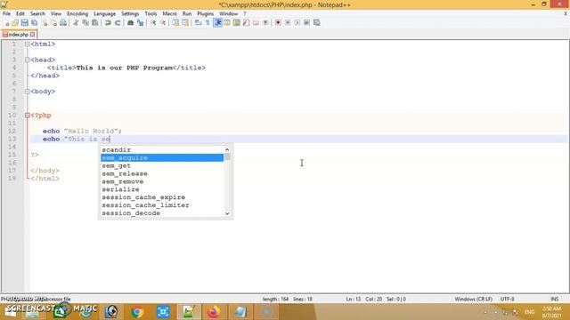Toggle the highlighted Indent Guide button
This screenshot has width=570, height=320.
click(x=217, y=22)
